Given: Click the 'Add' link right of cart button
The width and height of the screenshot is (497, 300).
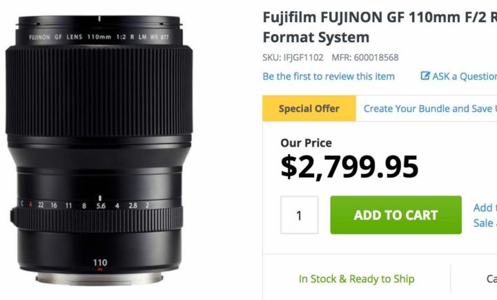Looking at the screenshot, I should [485, 207].
